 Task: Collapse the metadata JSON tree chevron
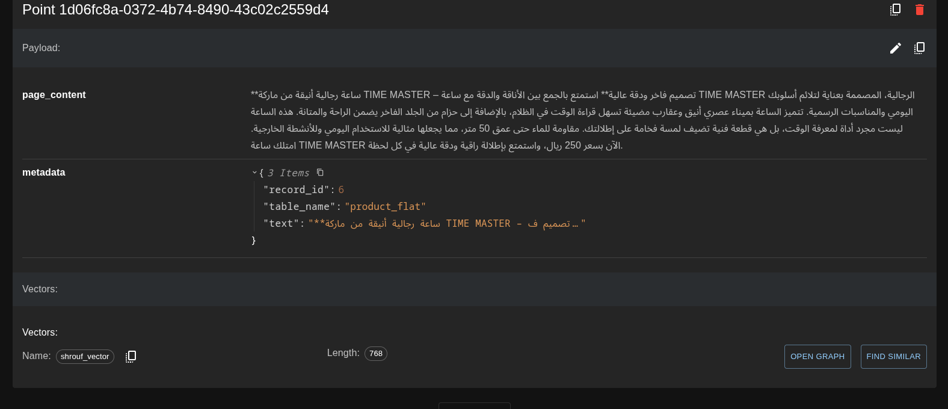point(254,173)
